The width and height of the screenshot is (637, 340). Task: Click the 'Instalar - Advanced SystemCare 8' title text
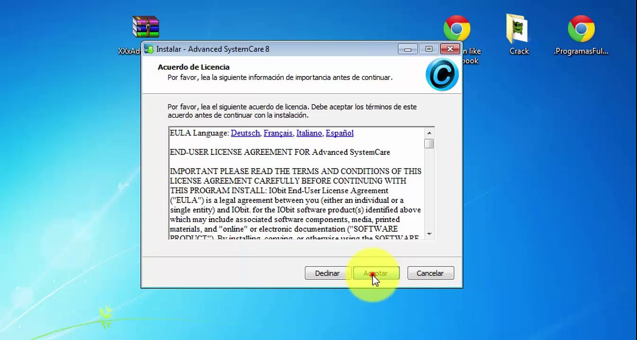click(213, 49)
